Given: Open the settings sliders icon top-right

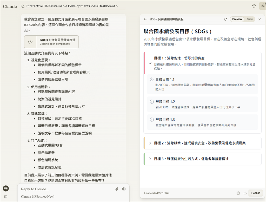Looking at the screenshot, I should 262,6.
